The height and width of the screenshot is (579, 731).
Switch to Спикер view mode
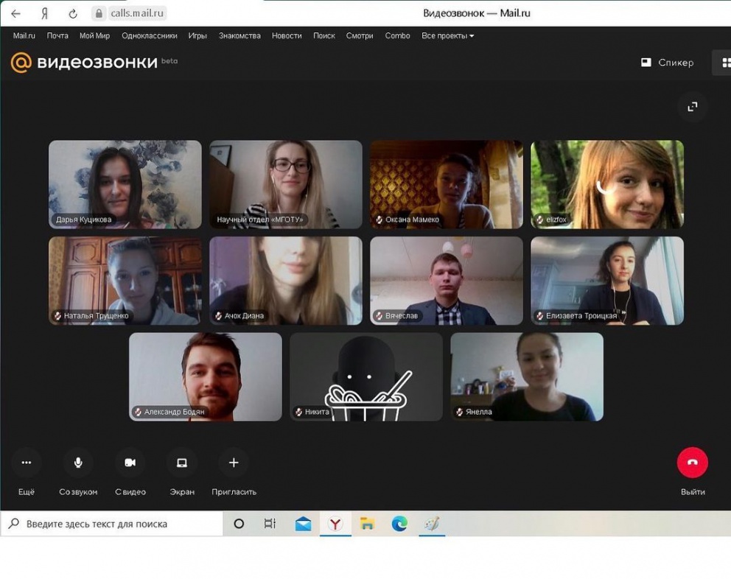pos(667,63)
